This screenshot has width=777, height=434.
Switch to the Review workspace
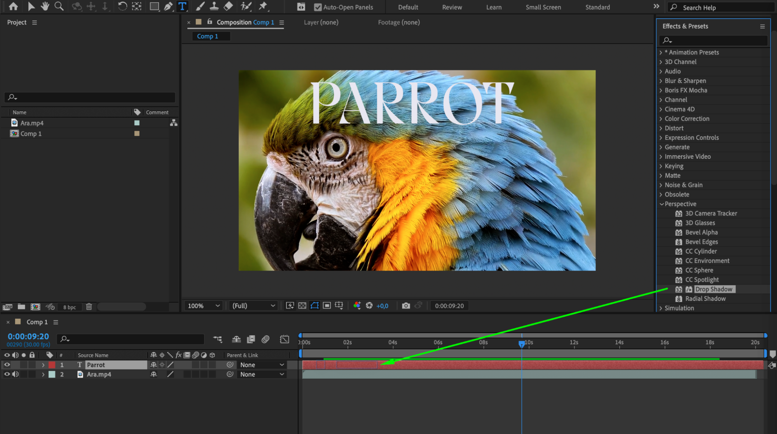[x=452, y=7]
